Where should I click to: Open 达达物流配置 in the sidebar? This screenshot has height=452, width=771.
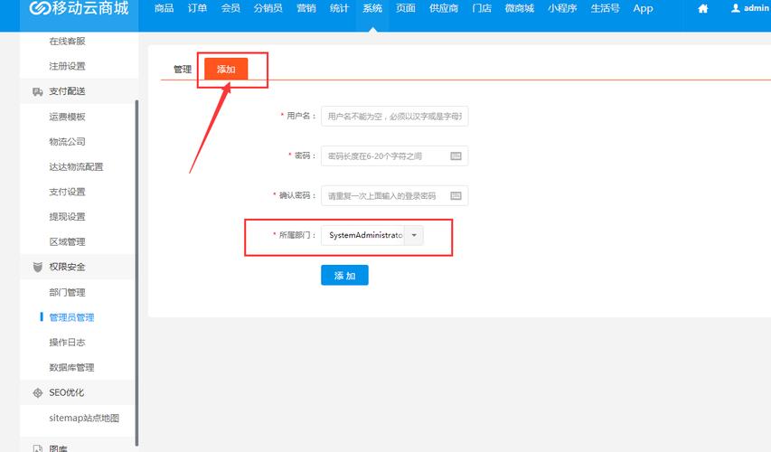pos(76,167)
